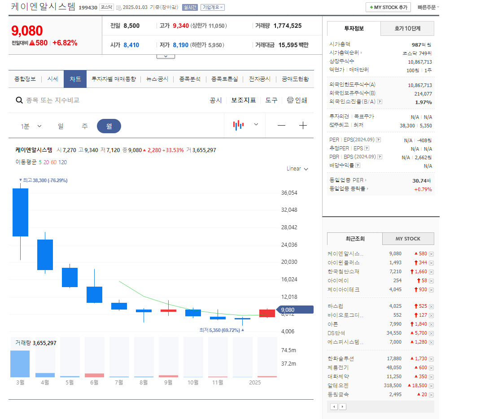Zoom in chart with plus icon
This screenshot has width=489, height=419.
(x=303, y=126)
